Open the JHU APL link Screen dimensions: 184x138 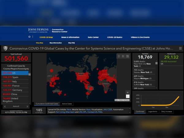point(82,112)
